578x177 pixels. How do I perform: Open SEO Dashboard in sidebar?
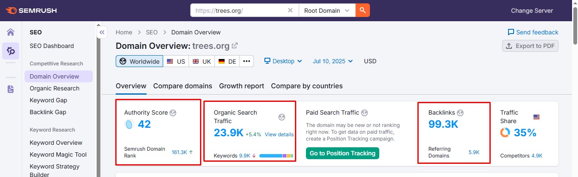click(x=52, y=46)
